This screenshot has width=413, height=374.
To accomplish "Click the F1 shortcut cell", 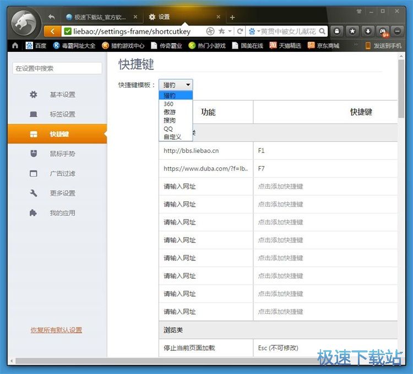I will [x=325, y=151].
